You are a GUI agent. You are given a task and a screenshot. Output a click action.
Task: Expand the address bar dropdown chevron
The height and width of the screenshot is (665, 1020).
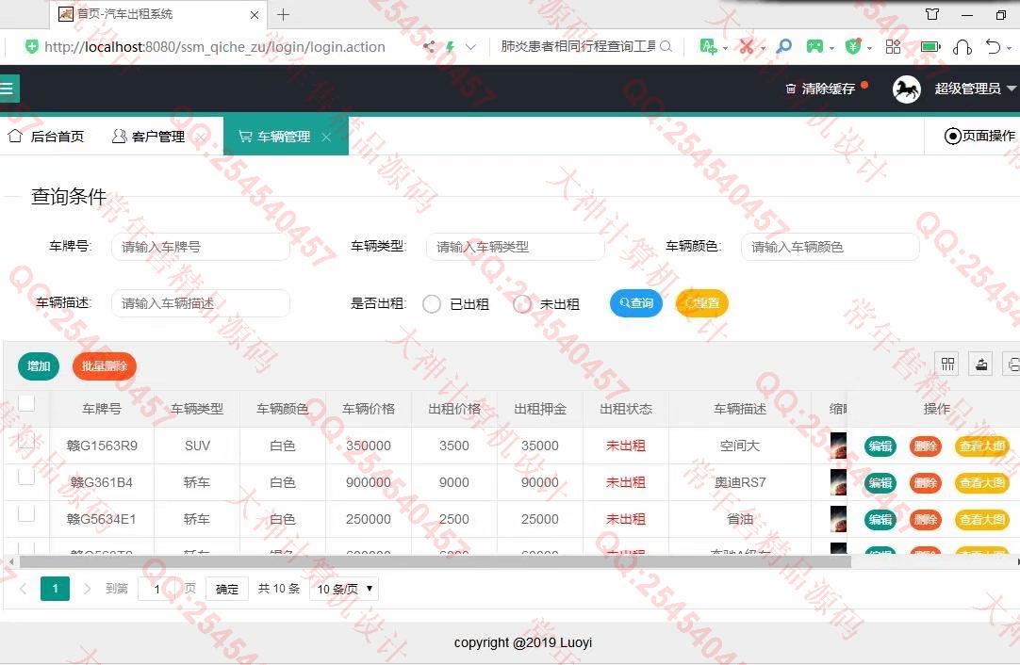pyautogui.click(x=471, y=47)
